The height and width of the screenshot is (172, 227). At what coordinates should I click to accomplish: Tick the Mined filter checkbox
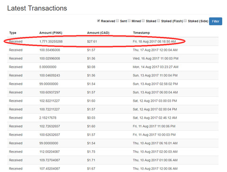[x=129, y=21]
